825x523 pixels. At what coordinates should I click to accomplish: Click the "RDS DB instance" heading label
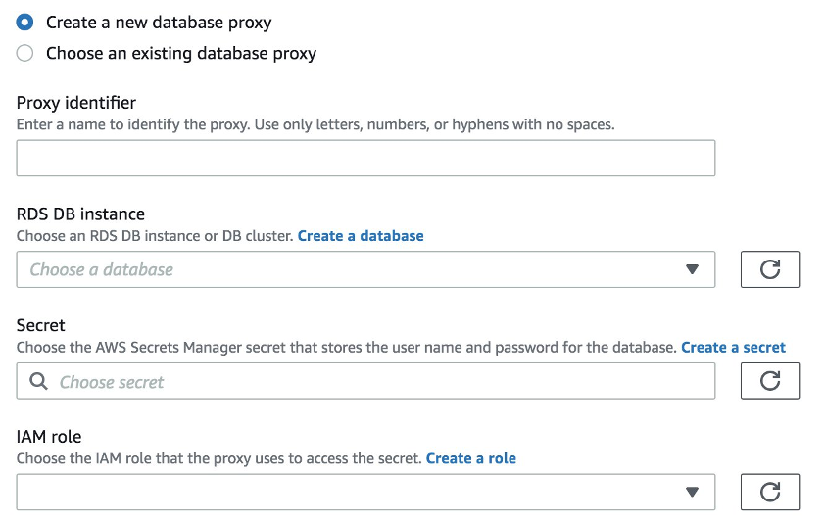(80, 214)
